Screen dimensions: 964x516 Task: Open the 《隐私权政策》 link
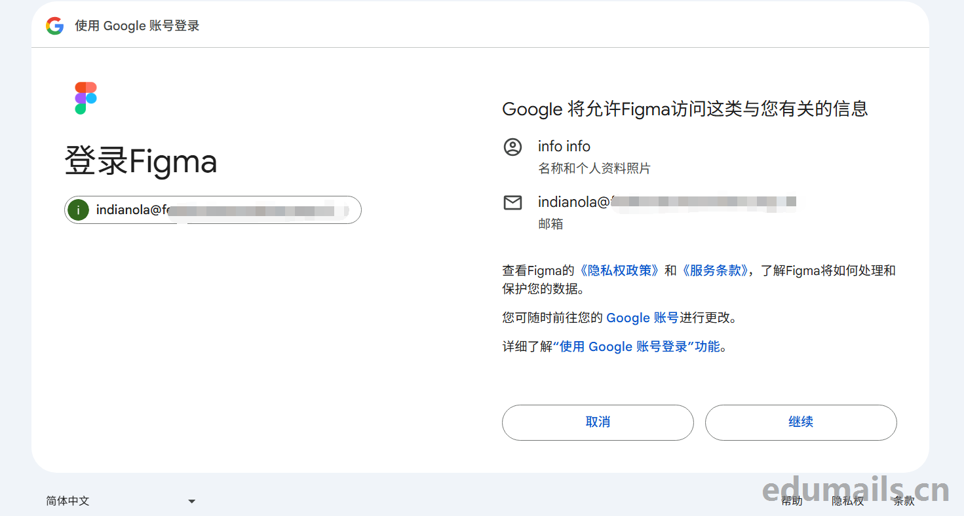[619, 270]
